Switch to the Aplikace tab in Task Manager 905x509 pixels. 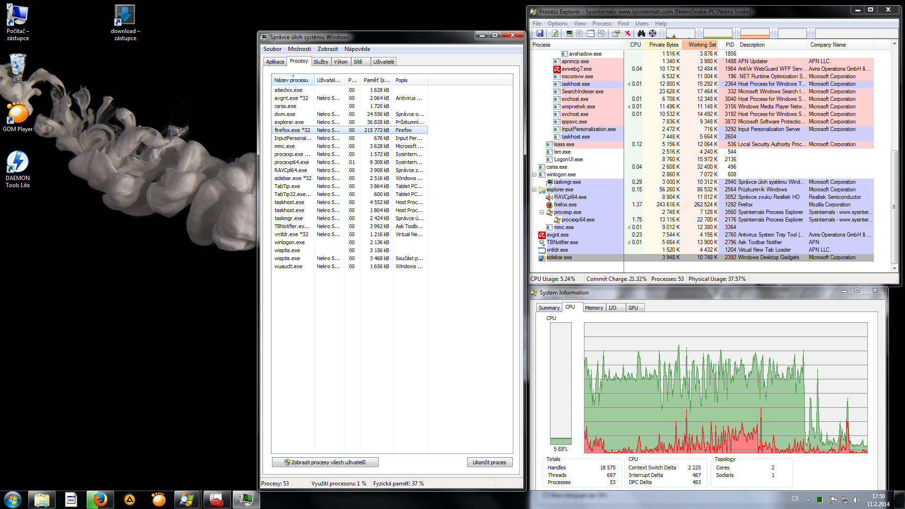tap(275, 62)
